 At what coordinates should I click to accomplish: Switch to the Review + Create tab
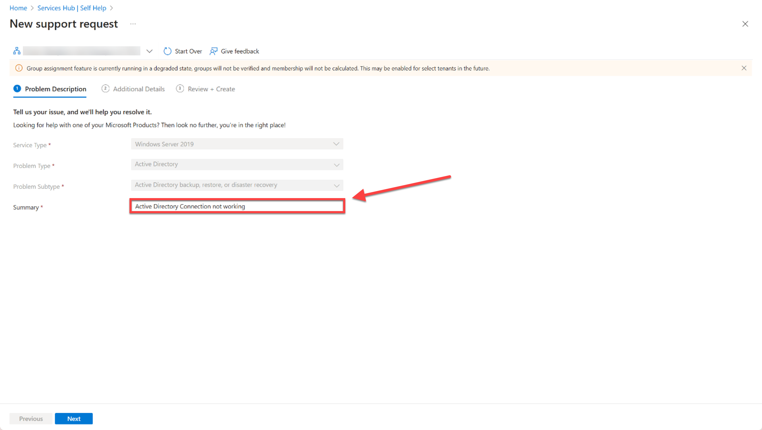pos(211,88)
